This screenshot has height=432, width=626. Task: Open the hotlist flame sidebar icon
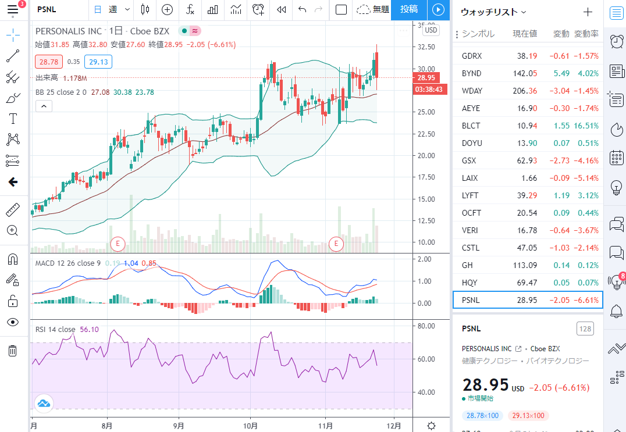[617, 129]
